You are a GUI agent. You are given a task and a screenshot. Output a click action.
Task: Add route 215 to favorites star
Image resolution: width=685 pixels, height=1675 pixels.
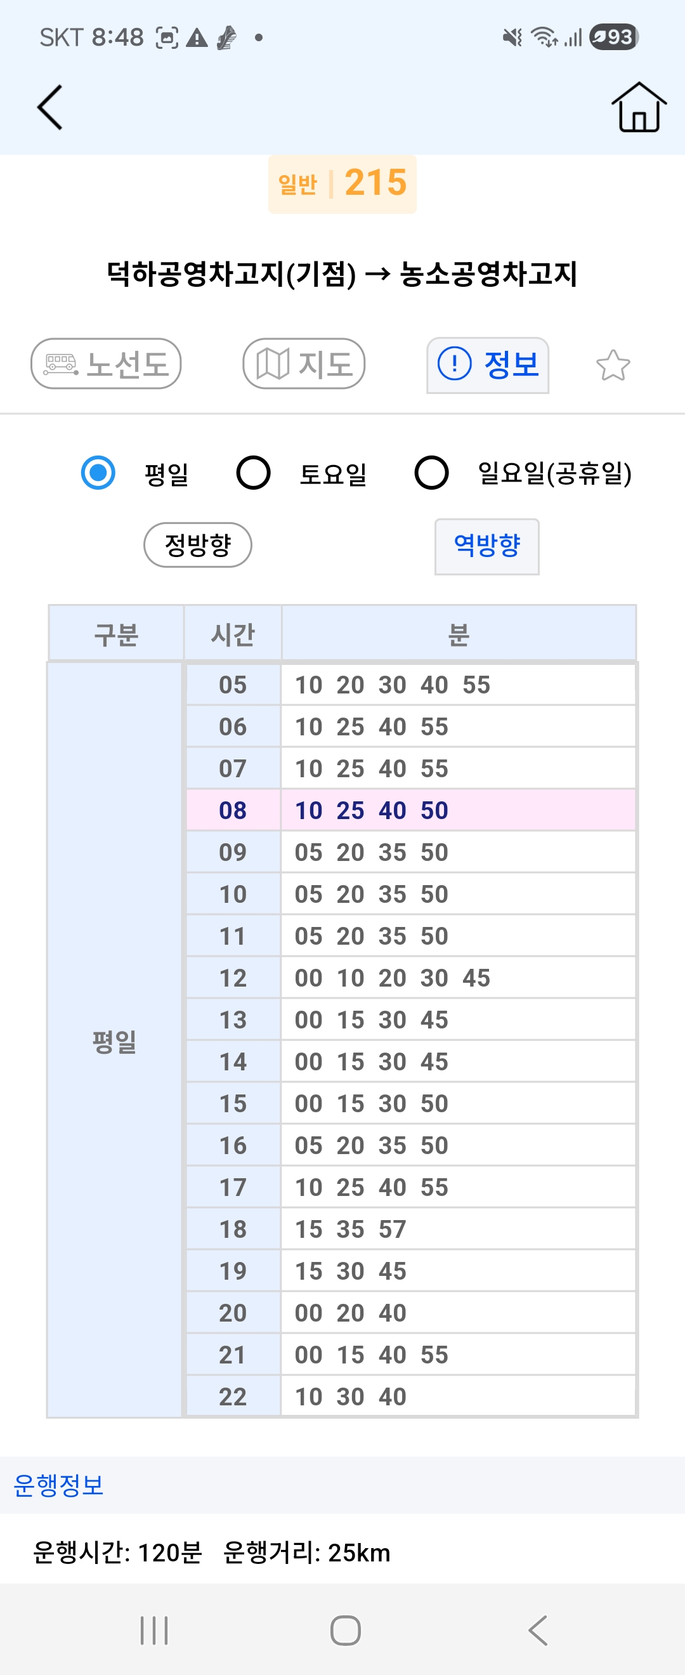[x=612, y=365]
